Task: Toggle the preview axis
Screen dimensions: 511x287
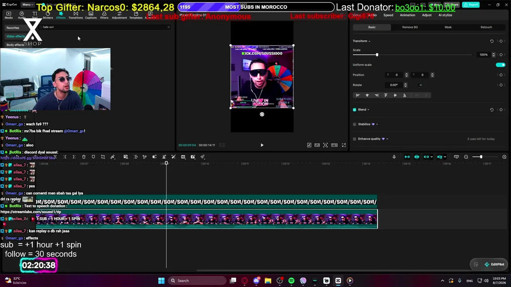Action: pyautogui.click(x=439, y=157)
